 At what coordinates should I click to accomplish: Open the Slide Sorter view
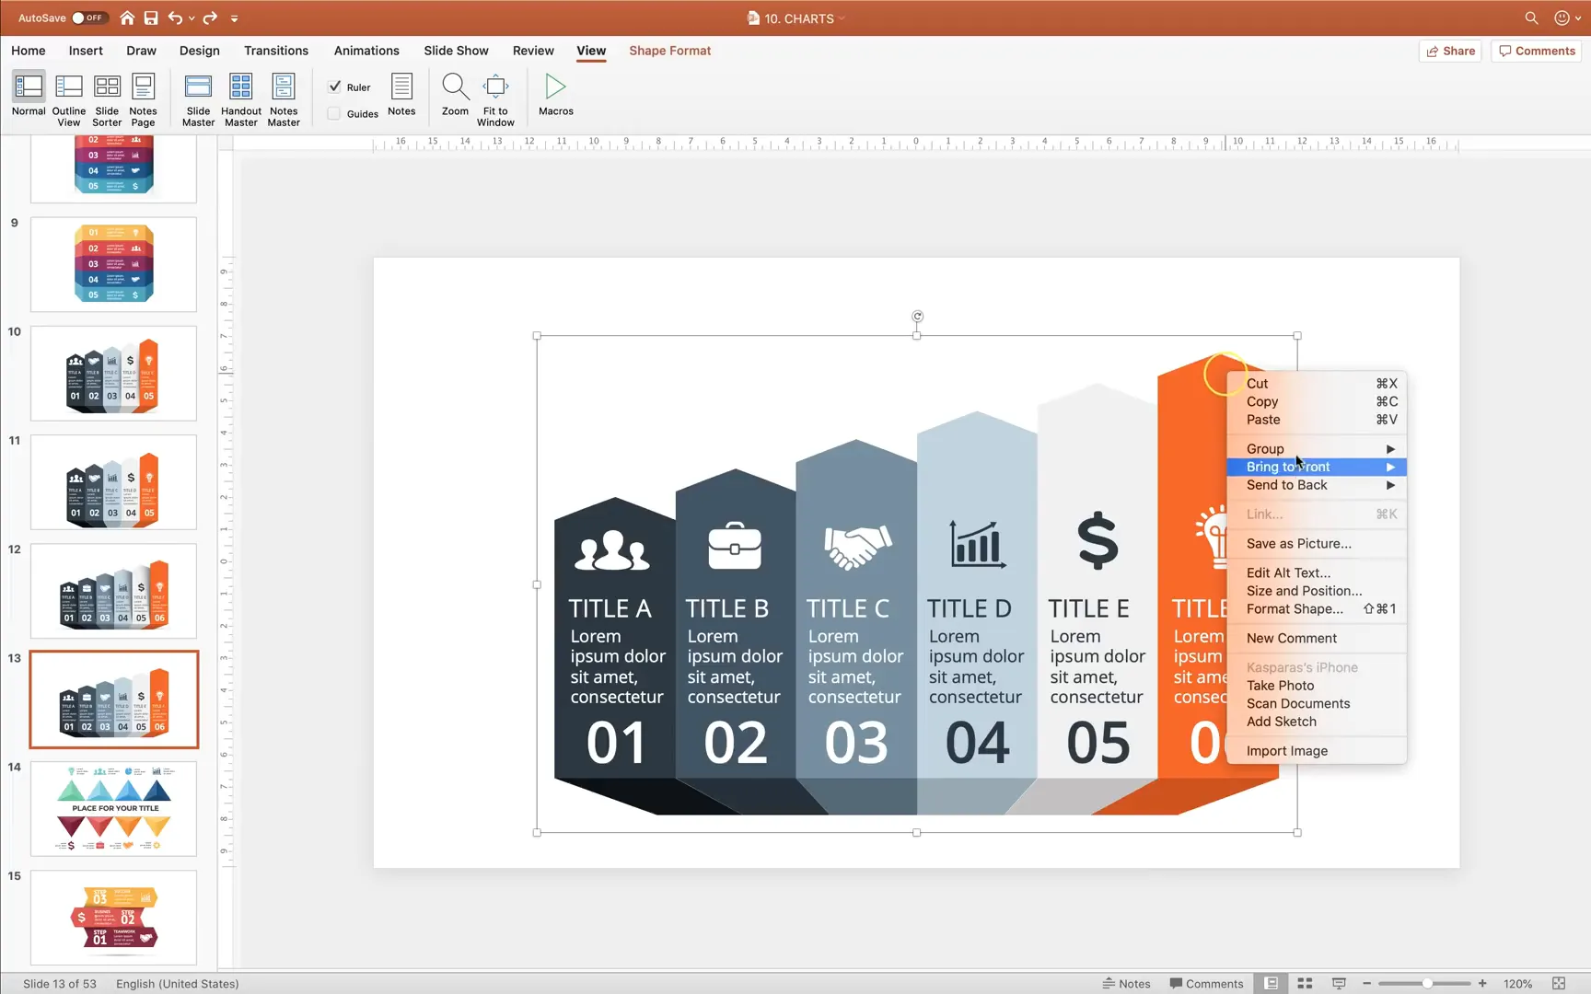[x=107, y=97]
